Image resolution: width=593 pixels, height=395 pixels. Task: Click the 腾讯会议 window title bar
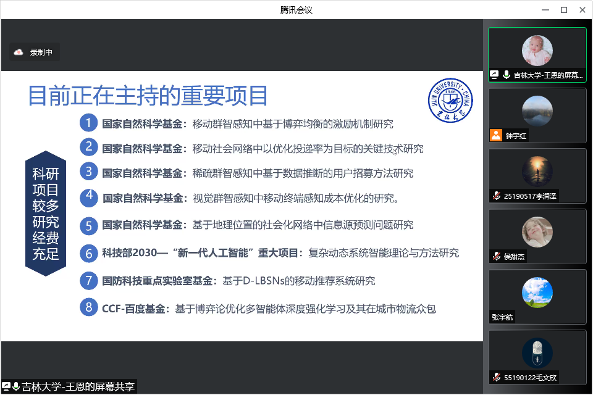[296, 9]
